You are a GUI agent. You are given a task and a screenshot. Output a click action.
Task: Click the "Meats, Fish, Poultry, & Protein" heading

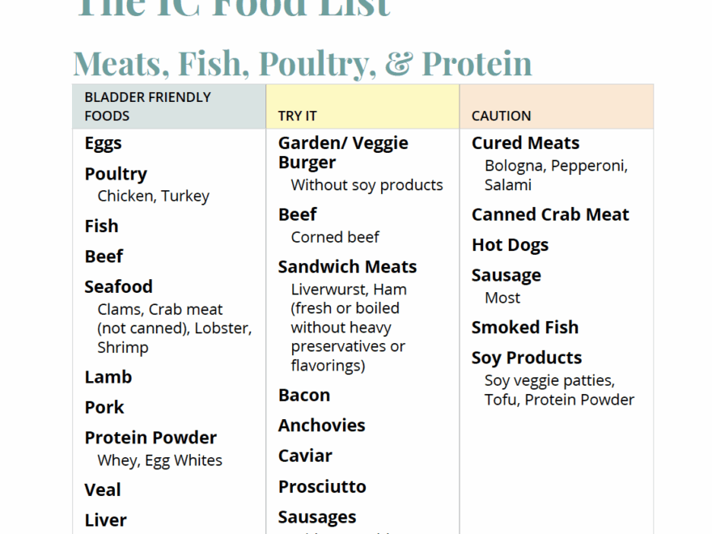coord(303,63)
